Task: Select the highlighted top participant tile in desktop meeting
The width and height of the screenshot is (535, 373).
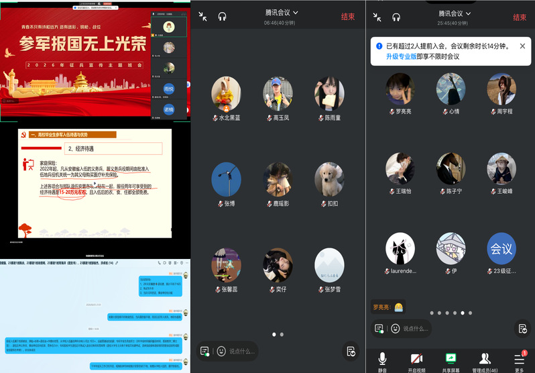Action: pyautogui.click(x=169, y=27)
